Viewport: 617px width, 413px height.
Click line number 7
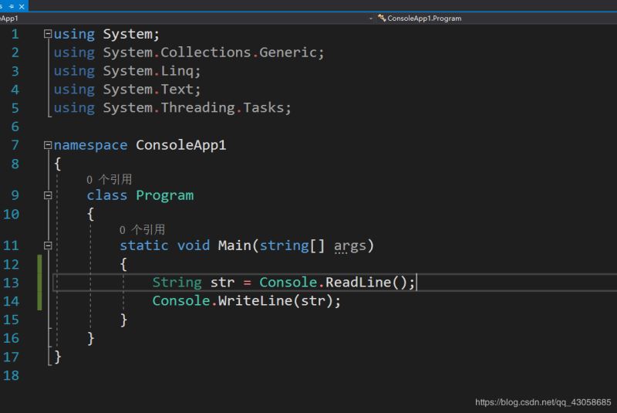coord(15,145)
